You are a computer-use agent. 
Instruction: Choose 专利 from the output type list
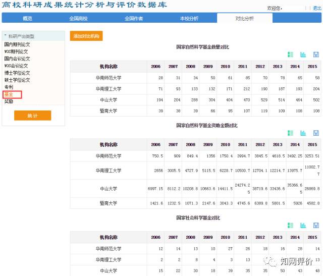[x=9, y=87]
